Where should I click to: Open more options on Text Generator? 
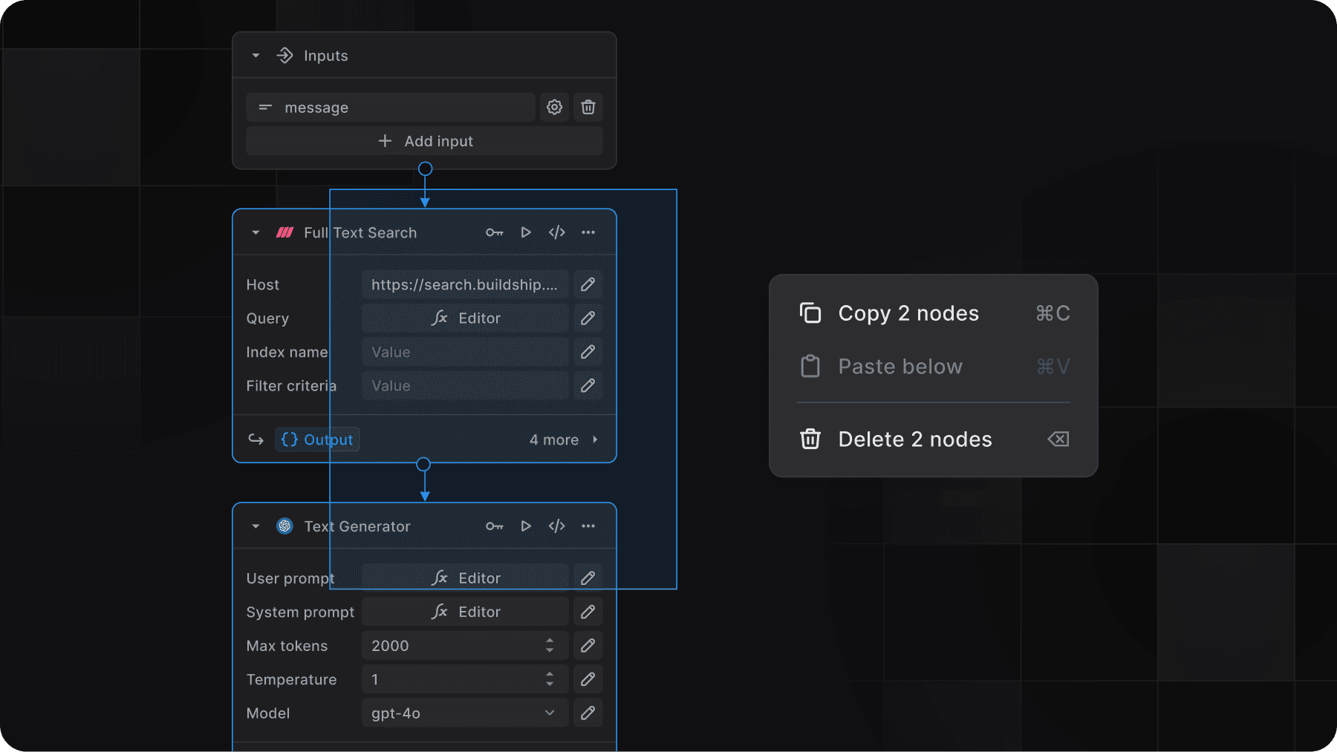[588, 526]
